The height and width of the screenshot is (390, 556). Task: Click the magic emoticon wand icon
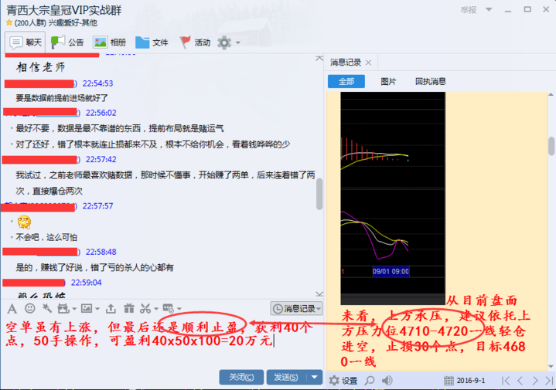click(47, 309)
